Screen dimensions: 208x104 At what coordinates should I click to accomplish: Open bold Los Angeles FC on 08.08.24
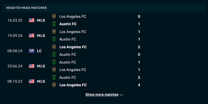pos(73,47)
